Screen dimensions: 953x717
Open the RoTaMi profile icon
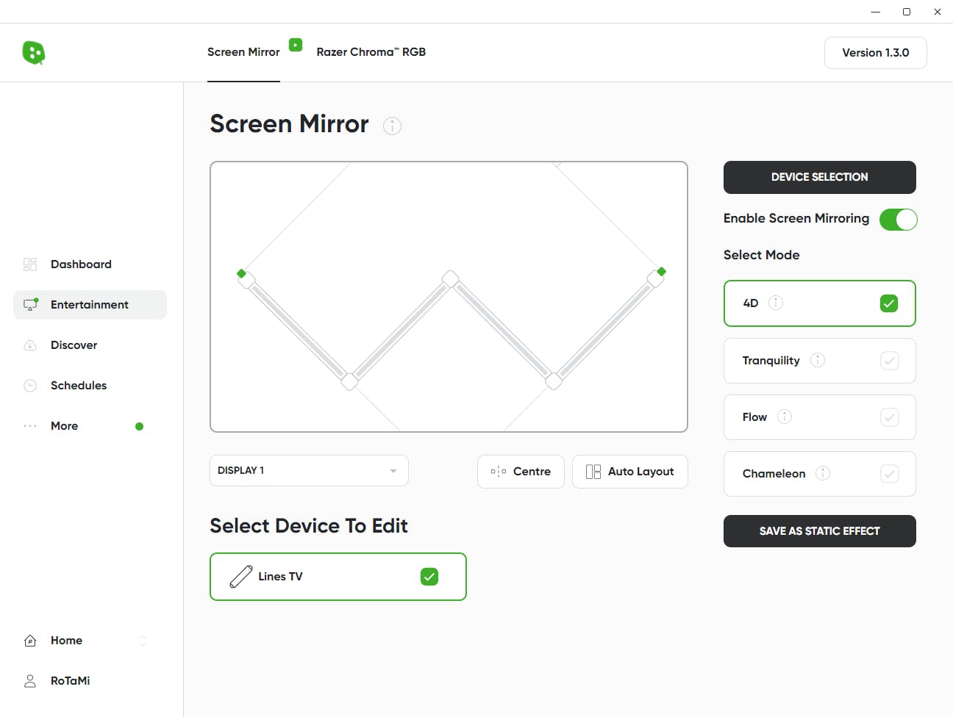point(29,680)
